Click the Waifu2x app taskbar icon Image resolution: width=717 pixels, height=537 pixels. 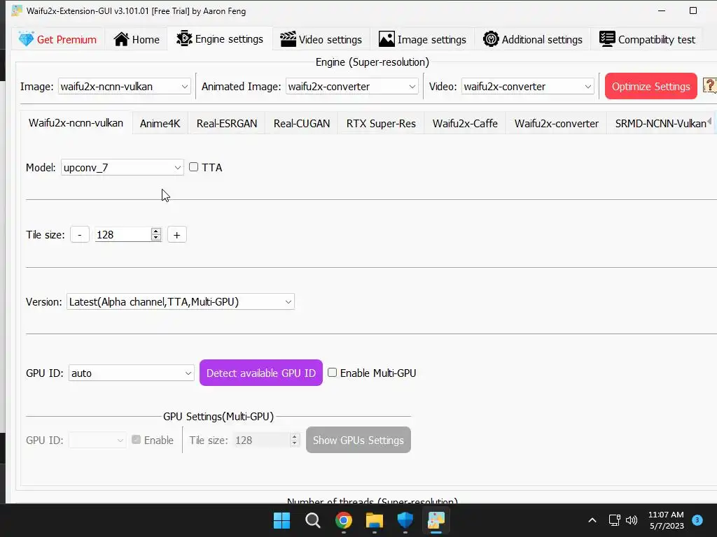point(436,520)
